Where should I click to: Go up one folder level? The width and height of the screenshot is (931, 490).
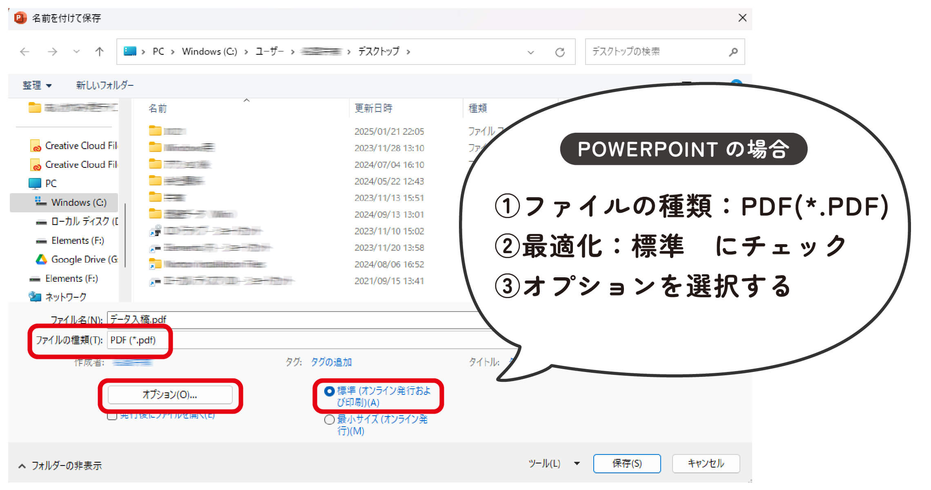[x=99, y=52]
